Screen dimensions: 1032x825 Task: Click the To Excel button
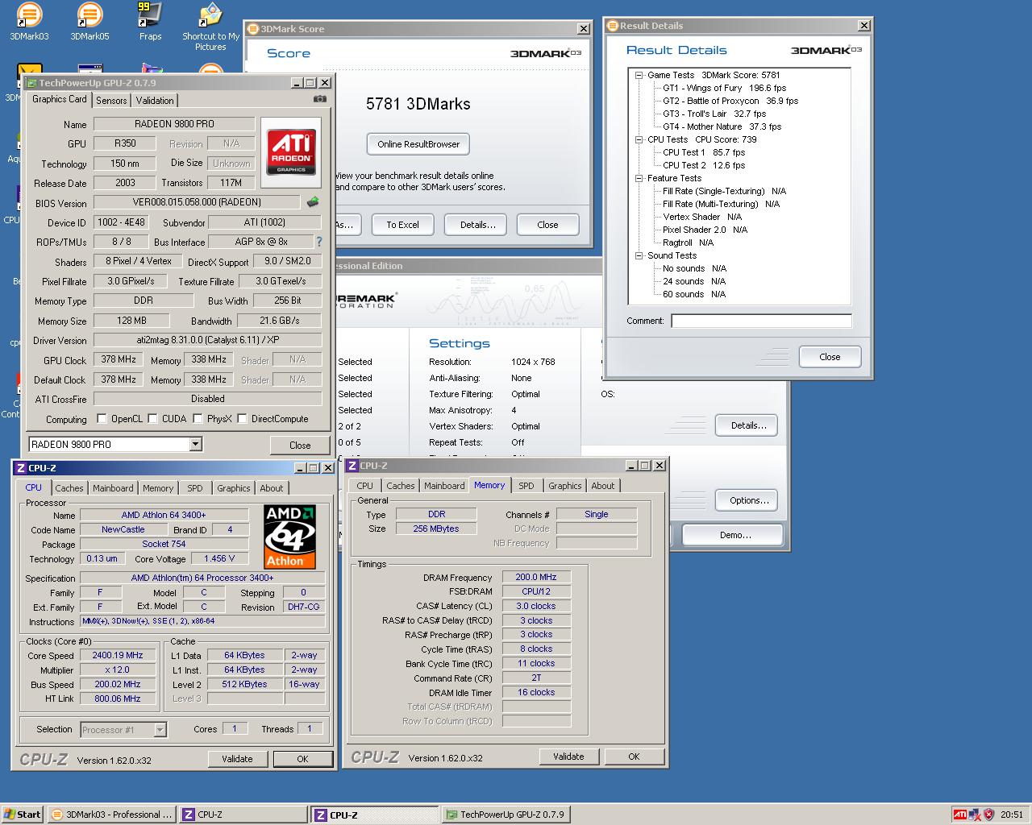(x=402, y=225)
